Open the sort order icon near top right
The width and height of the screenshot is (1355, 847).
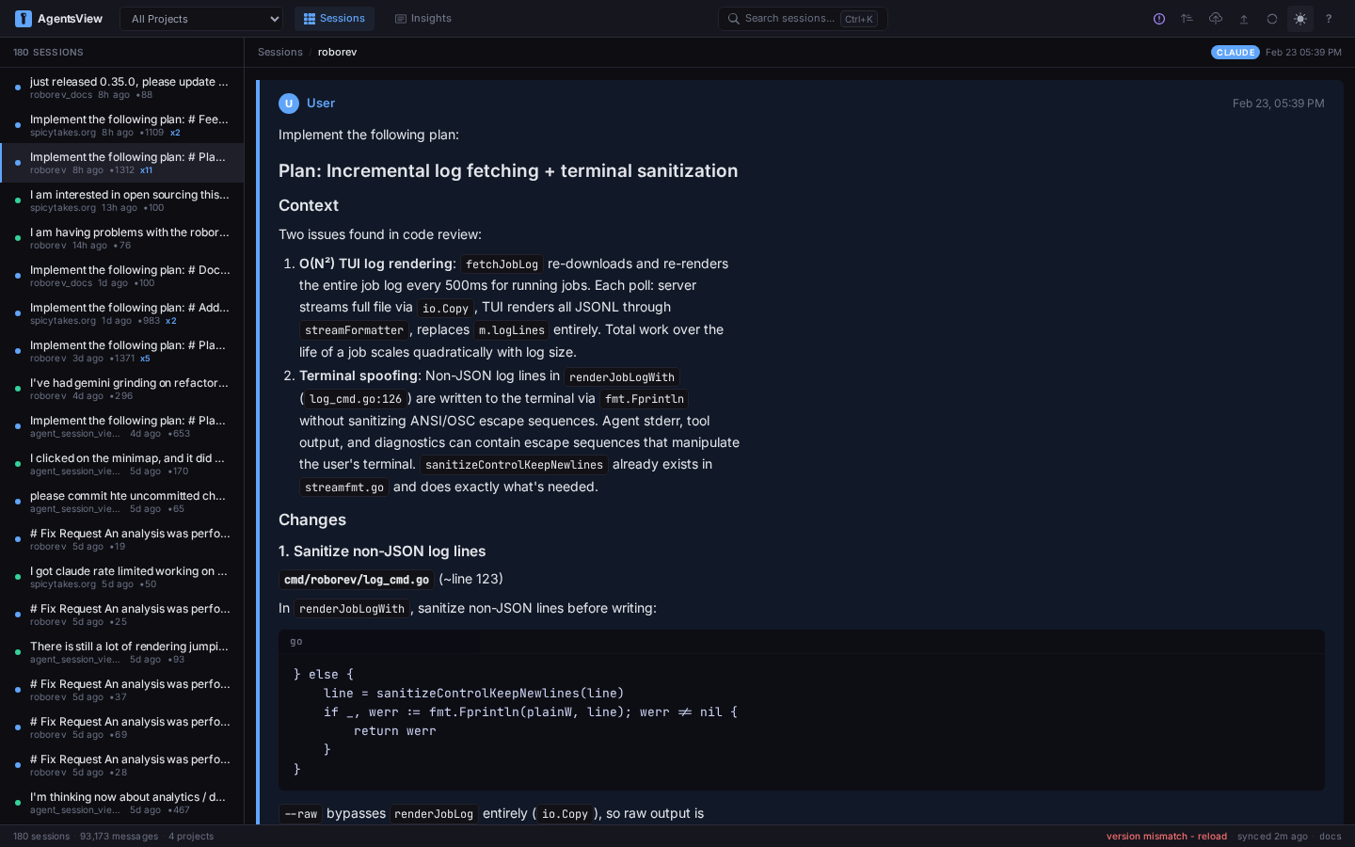(1188, 19)
